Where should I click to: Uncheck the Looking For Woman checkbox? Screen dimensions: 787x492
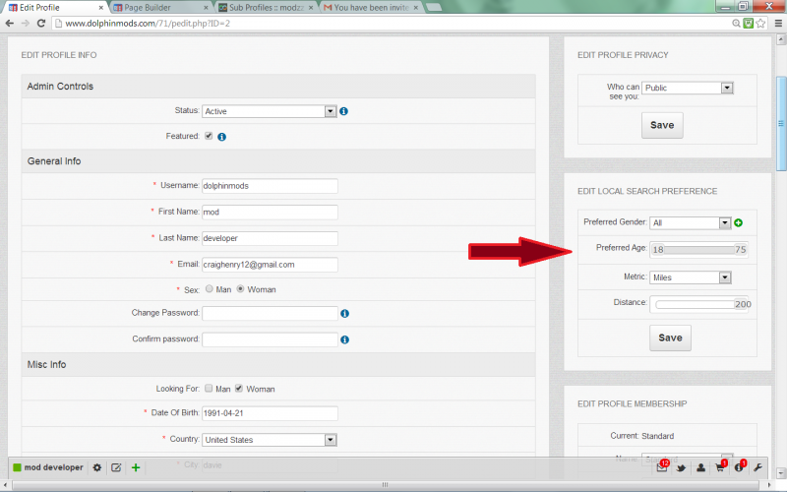(239, 388)
